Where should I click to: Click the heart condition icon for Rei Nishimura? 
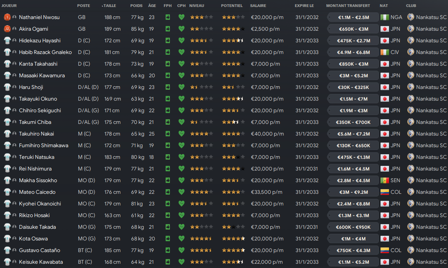pos(182,169)
